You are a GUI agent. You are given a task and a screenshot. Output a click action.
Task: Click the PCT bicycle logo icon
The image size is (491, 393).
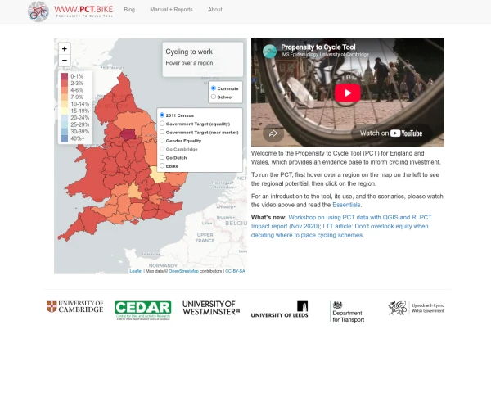coord(38,11)
